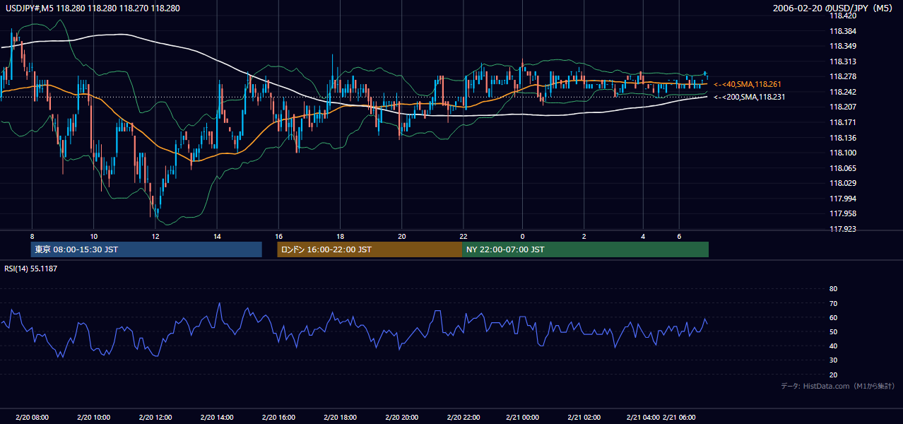903x424 pixels.
Task: Click RSI axis level 40
Action: [x=833, y=346]
